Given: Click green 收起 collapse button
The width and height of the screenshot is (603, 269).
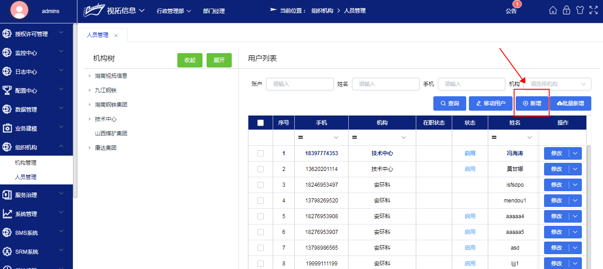Looking at the screenshot, I should click(190, 60).
